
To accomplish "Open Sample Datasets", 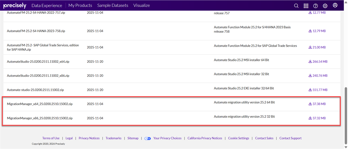I will [x=113, y=5].
